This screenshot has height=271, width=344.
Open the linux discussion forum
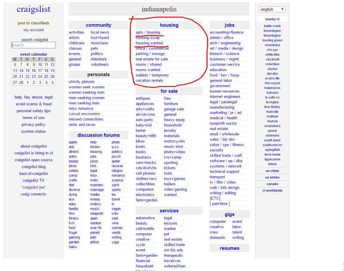94,176
